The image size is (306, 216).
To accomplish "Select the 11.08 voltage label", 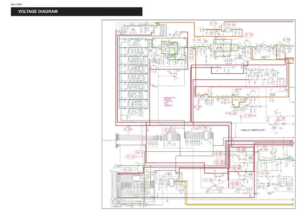I will click(209, 180).
